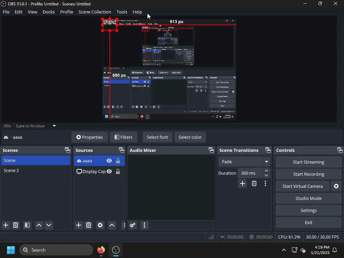Open advanced audio properties gears icon
Image resolution: width=344 pixels, height=258 pixels.
tap(133, 225)
